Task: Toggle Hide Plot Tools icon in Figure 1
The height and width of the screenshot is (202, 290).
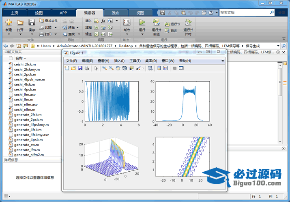Action: click(174, 68)
